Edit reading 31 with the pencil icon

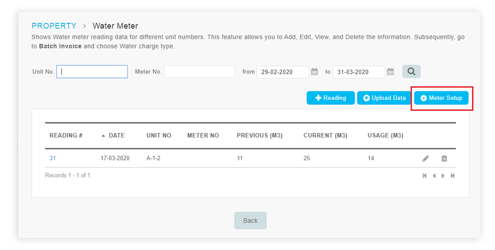[x=426, y=158]
